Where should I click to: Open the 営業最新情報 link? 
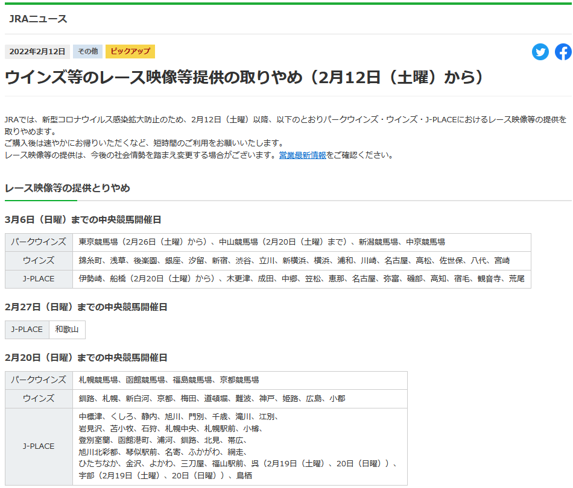[302, 155]
